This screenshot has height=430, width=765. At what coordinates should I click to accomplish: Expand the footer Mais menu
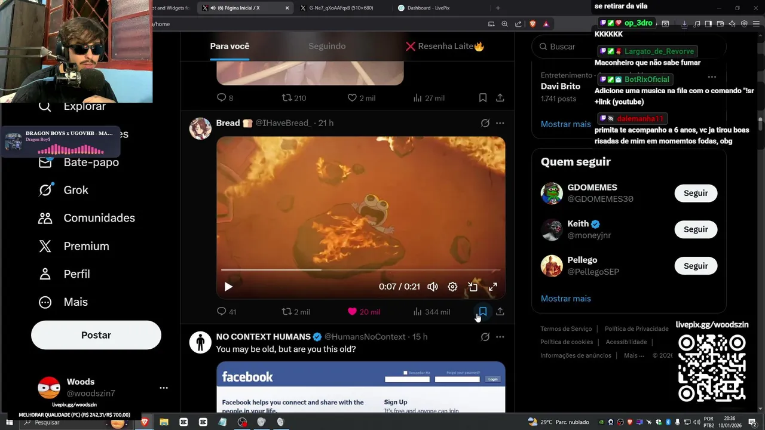pos(634,355)
